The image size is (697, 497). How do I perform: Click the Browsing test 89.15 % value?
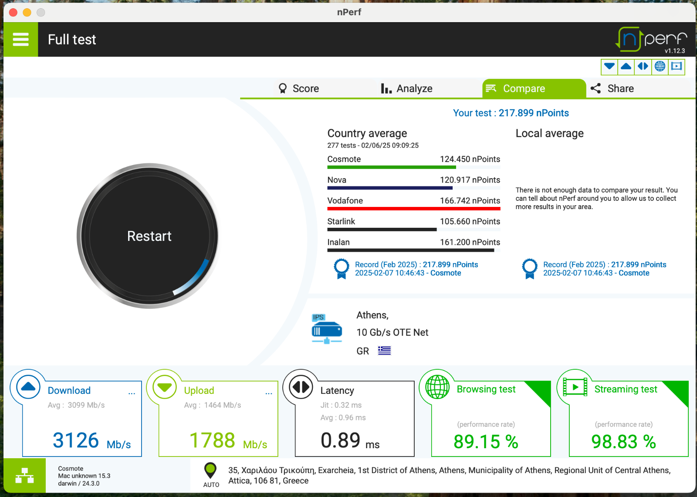coord(486,442)
